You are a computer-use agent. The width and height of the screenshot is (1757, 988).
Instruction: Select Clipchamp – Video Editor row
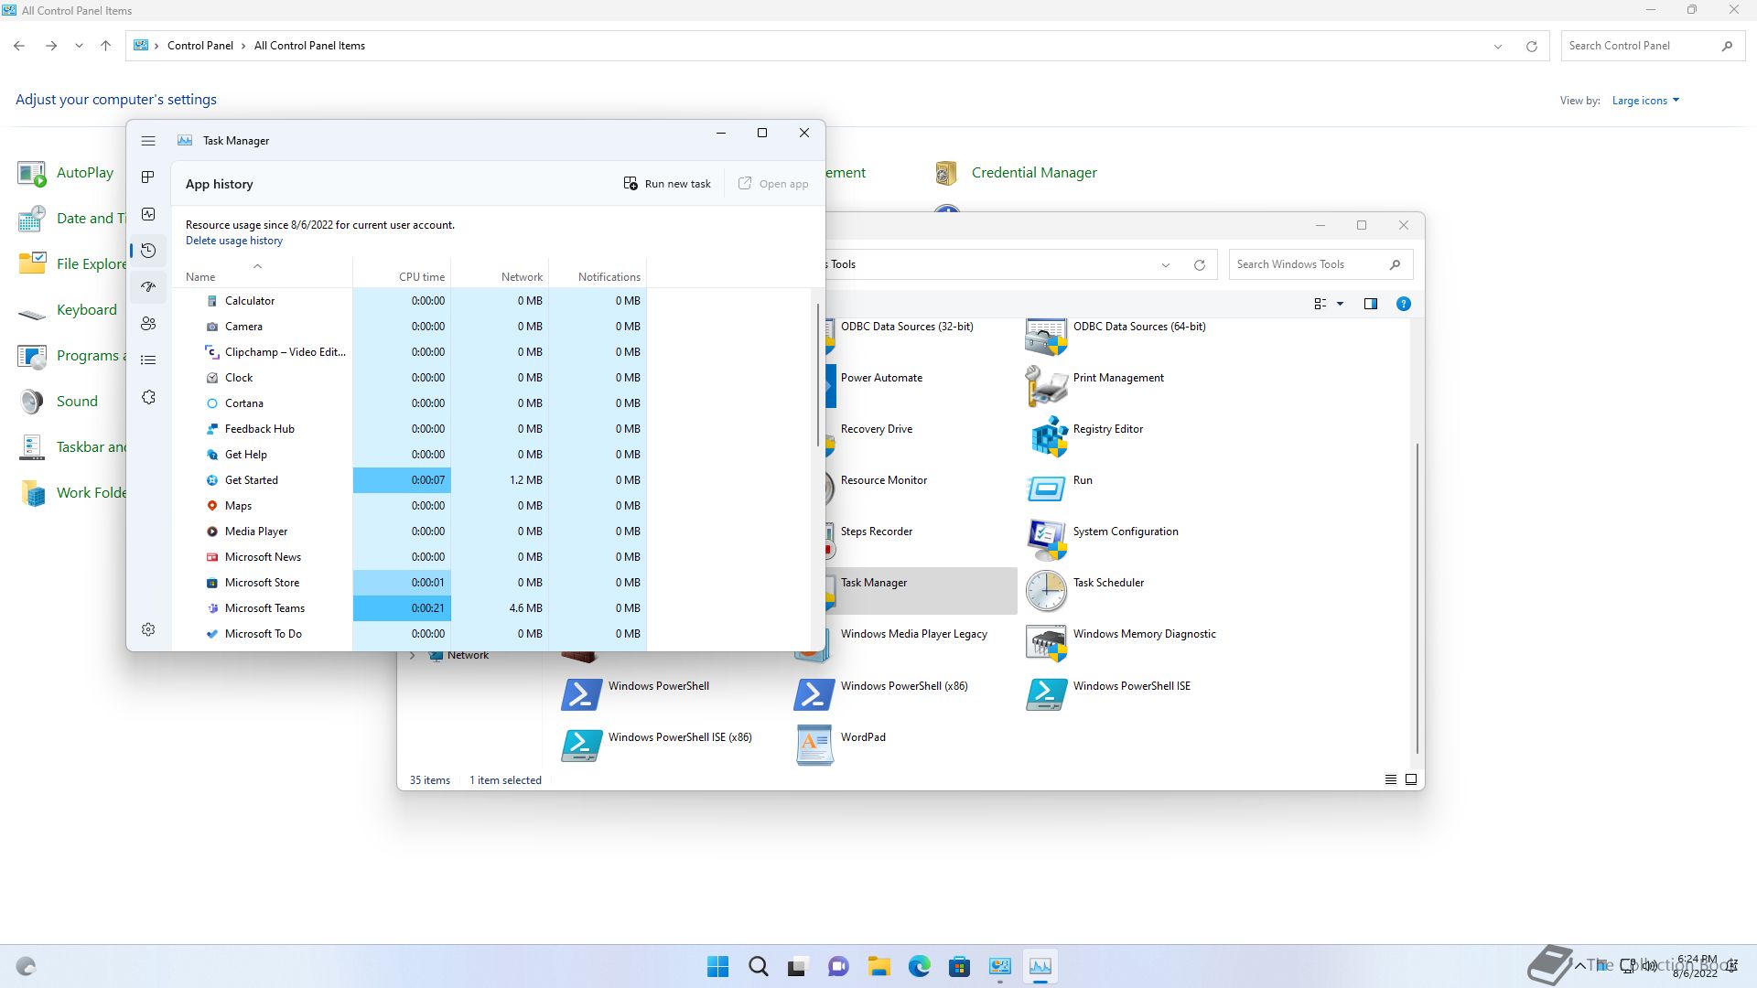(408, 352)
